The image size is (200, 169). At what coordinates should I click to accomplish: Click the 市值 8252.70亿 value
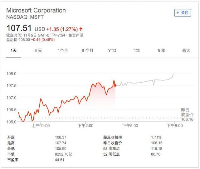coord(64,154)
